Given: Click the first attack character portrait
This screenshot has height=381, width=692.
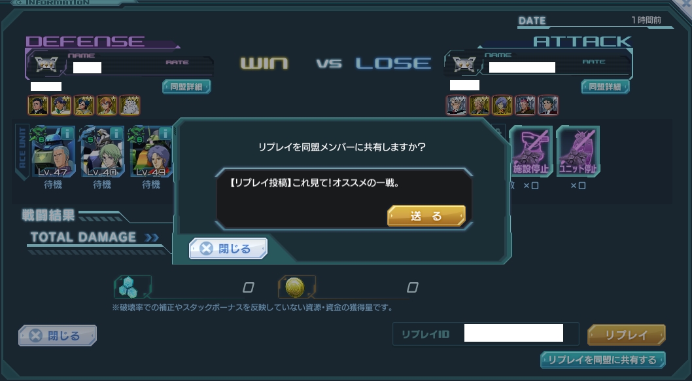Looking at the screenshot, I should pyautogui.click(x=457, y=105).
